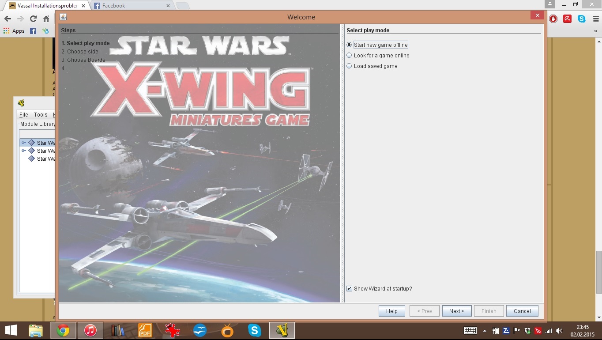Open the PDF application on taskbar
The image size is (602, 340).
[x=145, y=330]
